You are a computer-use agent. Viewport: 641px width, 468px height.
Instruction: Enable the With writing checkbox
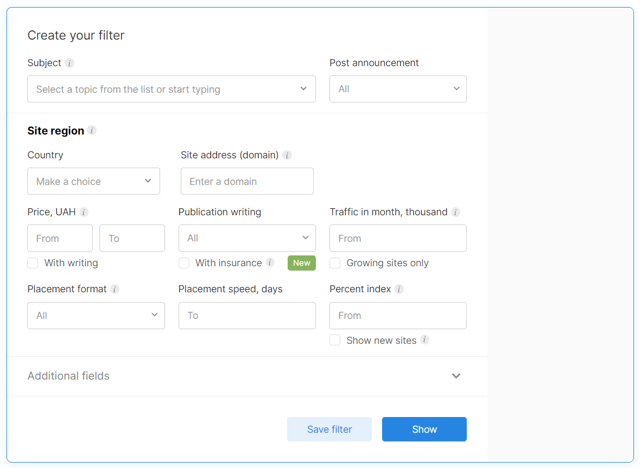(x=33, y=263)
